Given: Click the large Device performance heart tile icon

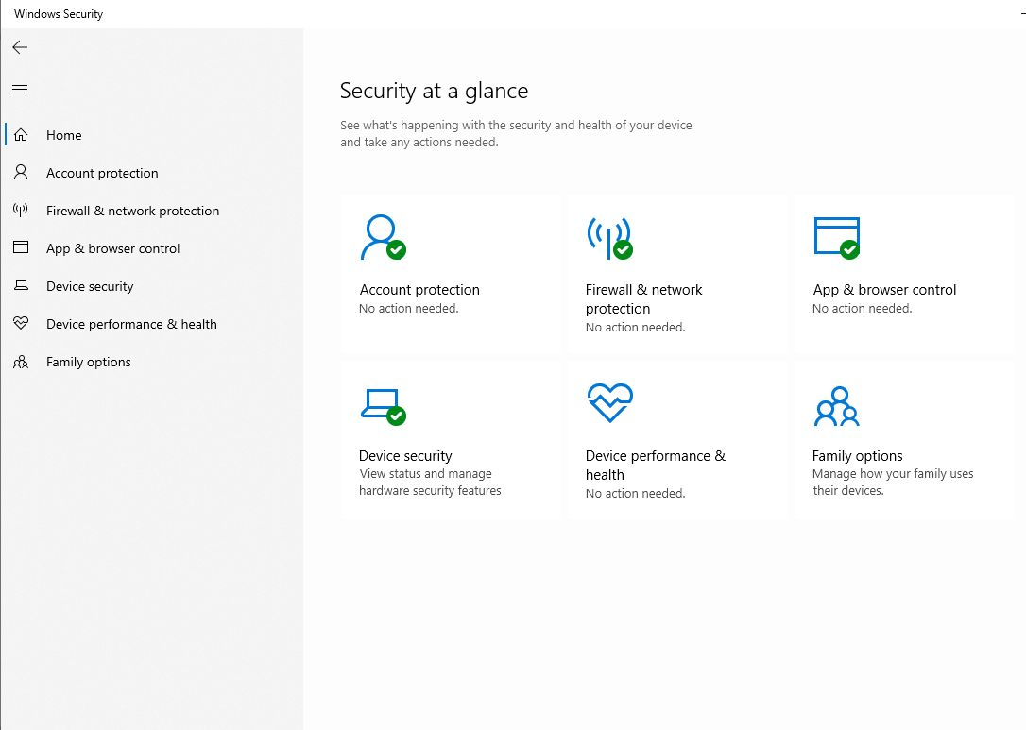Looking at the screenshot, I should point(610,403).
